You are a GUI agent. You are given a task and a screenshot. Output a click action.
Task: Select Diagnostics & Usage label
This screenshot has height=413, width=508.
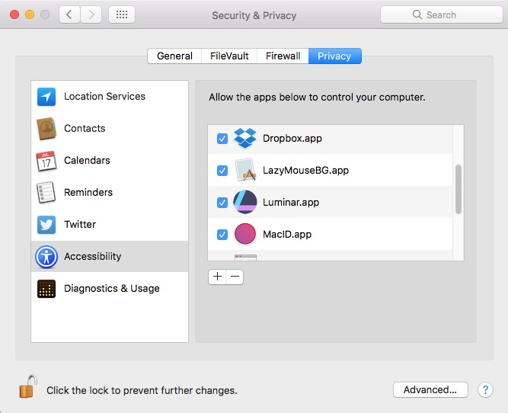[x=112, y=289]
